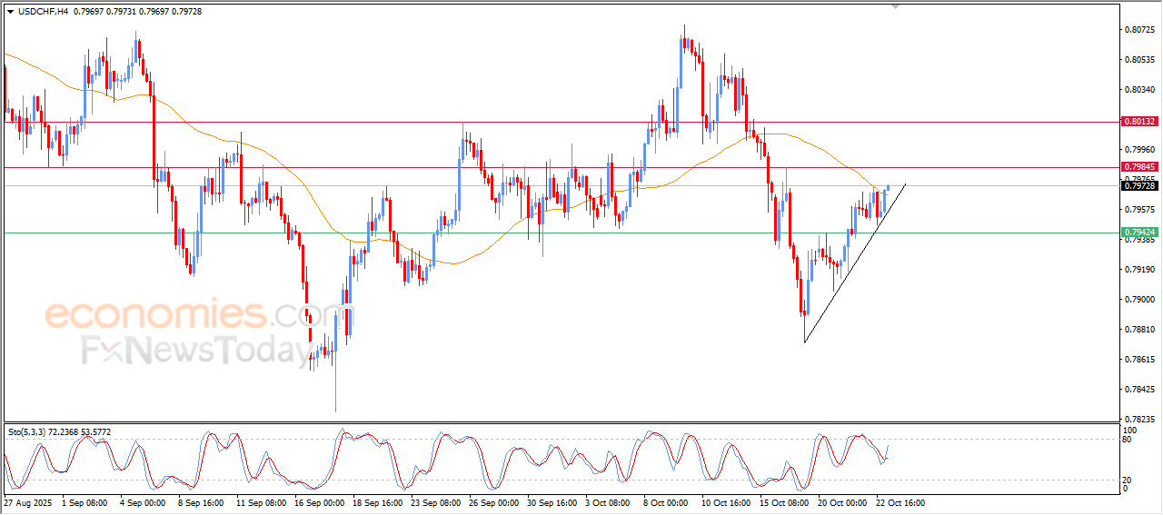Click the gray chart shift triangle marker

897,6
